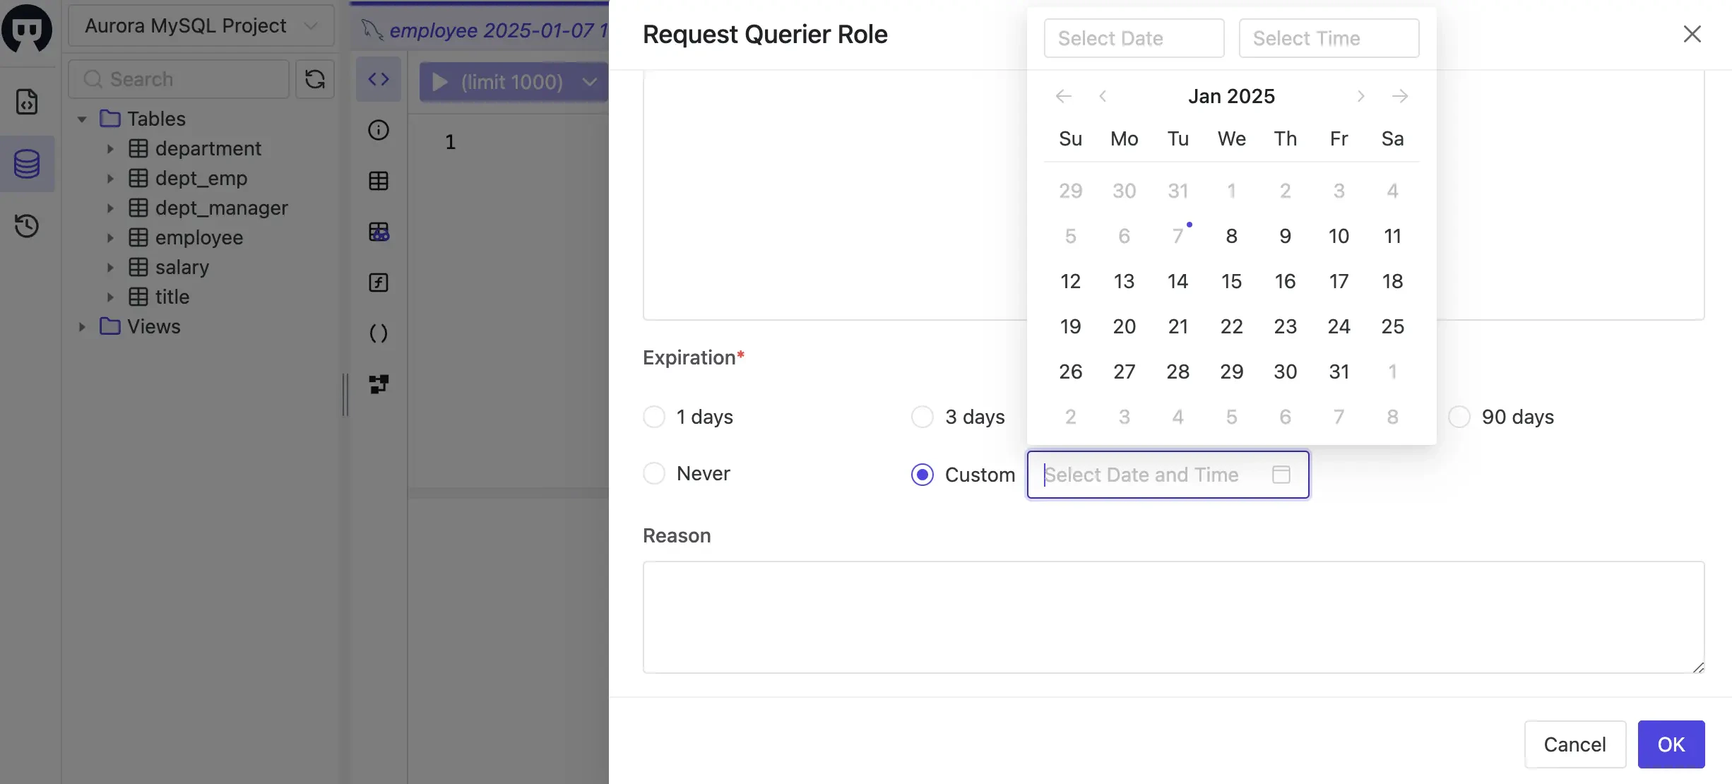This screenshot has height=784, width=1732.
Task: Select the table columns icon in vertical toolbar
Action: pos(379,180)
